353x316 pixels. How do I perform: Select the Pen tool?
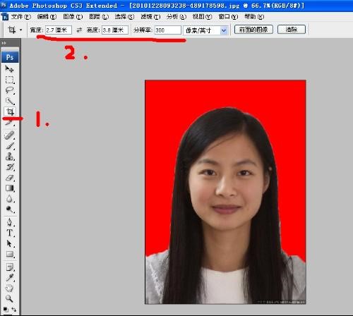pos(10,222)
